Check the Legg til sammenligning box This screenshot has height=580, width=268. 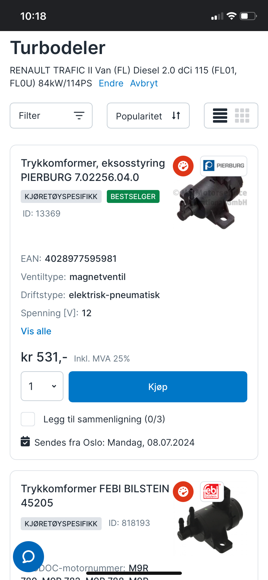[x=28, y=419]
